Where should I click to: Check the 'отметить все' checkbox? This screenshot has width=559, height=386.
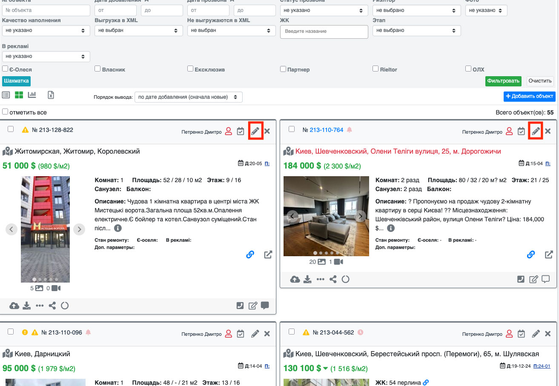tap(5, 112)
